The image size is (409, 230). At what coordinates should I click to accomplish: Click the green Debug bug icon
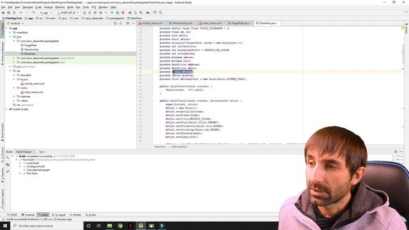coord(101,13)
